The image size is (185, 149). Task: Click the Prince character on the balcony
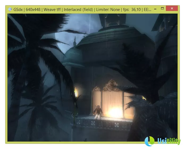click(x=98, y=111)
